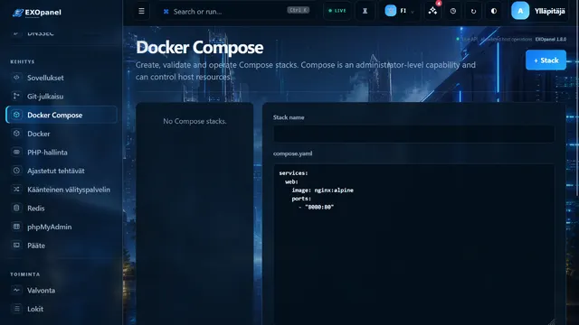Click the refresh icon in top bar
Image resolution: width=579 pixels, height=325 pixels.
[x=473, y=11]
